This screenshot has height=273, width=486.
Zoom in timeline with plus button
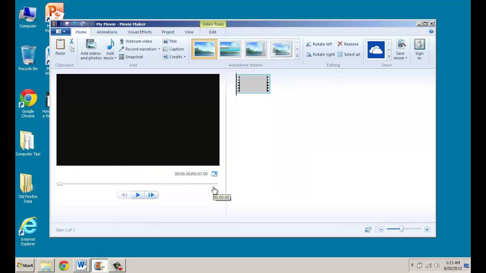pos(427,229)
